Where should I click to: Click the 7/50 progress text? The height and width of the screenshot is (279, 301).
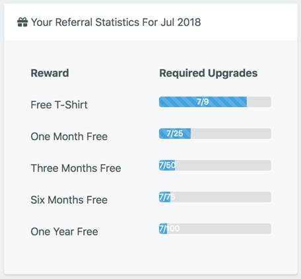click(167, 165)
